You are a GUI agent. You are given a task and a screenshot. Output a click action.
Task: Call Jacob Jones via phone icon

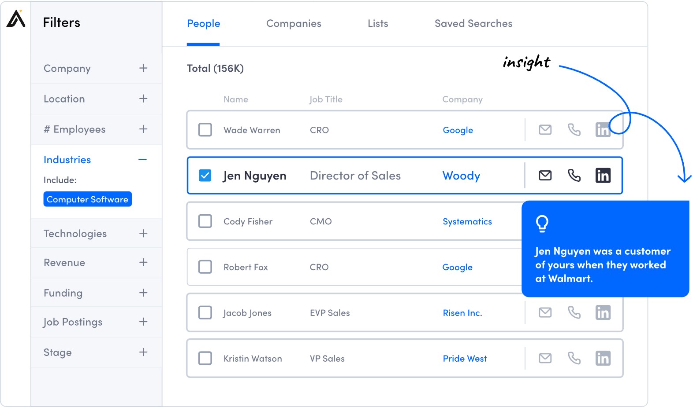pos(574,313)
